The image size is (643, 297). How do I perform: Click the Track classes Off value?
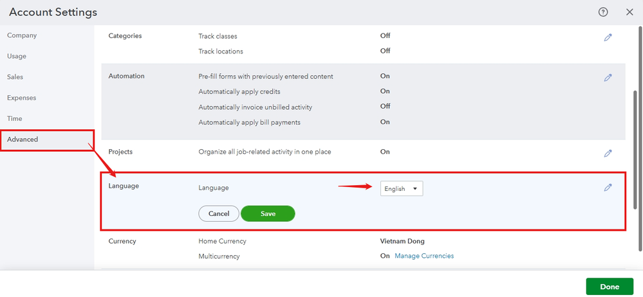point(385,36)
